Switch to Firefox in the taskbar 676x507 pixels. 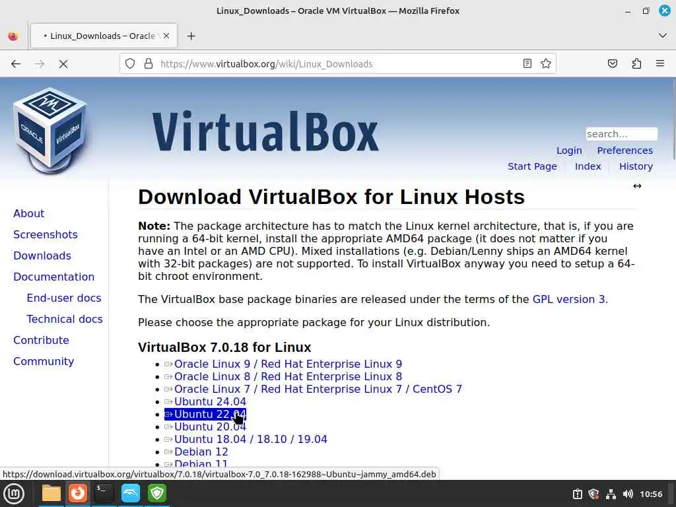coord(78,494)
